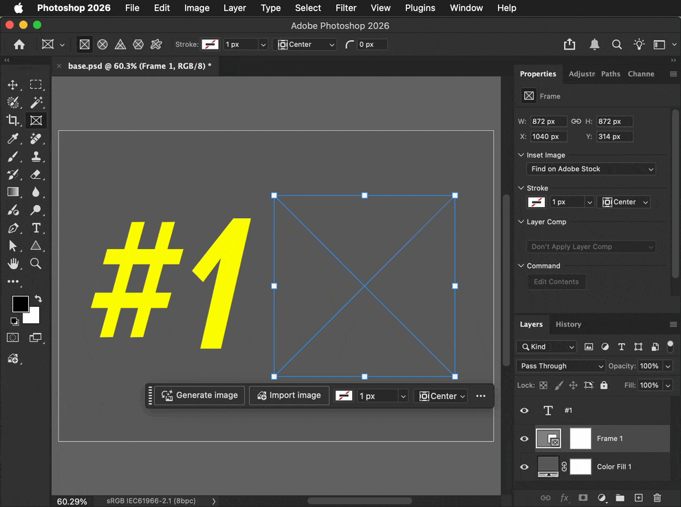Open the Opacity value dropdown

[668, 366]
